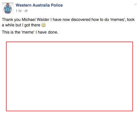Click the word 'memes' in the post text
139x115 pixels.
pyautogui.click(x=118, y=20)
